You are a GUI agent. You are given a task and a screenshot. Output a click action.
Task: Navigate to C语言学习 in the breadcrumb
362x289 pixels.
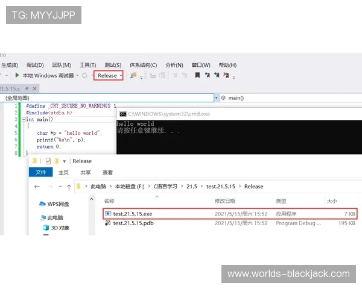(x=165, y=187)
